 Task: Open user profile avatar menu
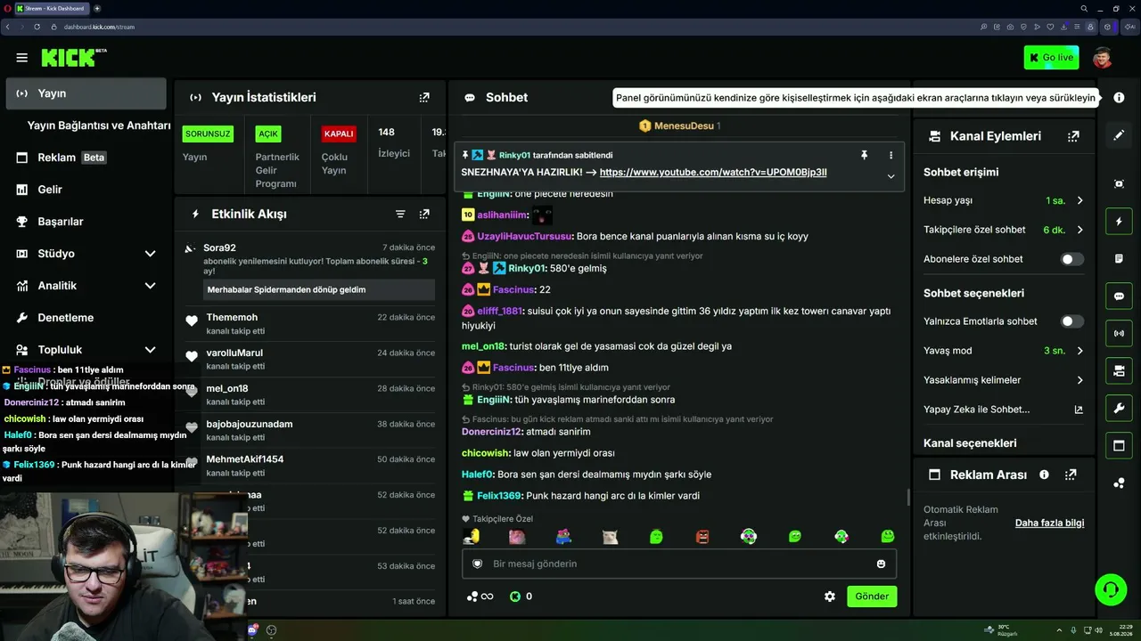pyautogui.click(x=1103, y=58)
